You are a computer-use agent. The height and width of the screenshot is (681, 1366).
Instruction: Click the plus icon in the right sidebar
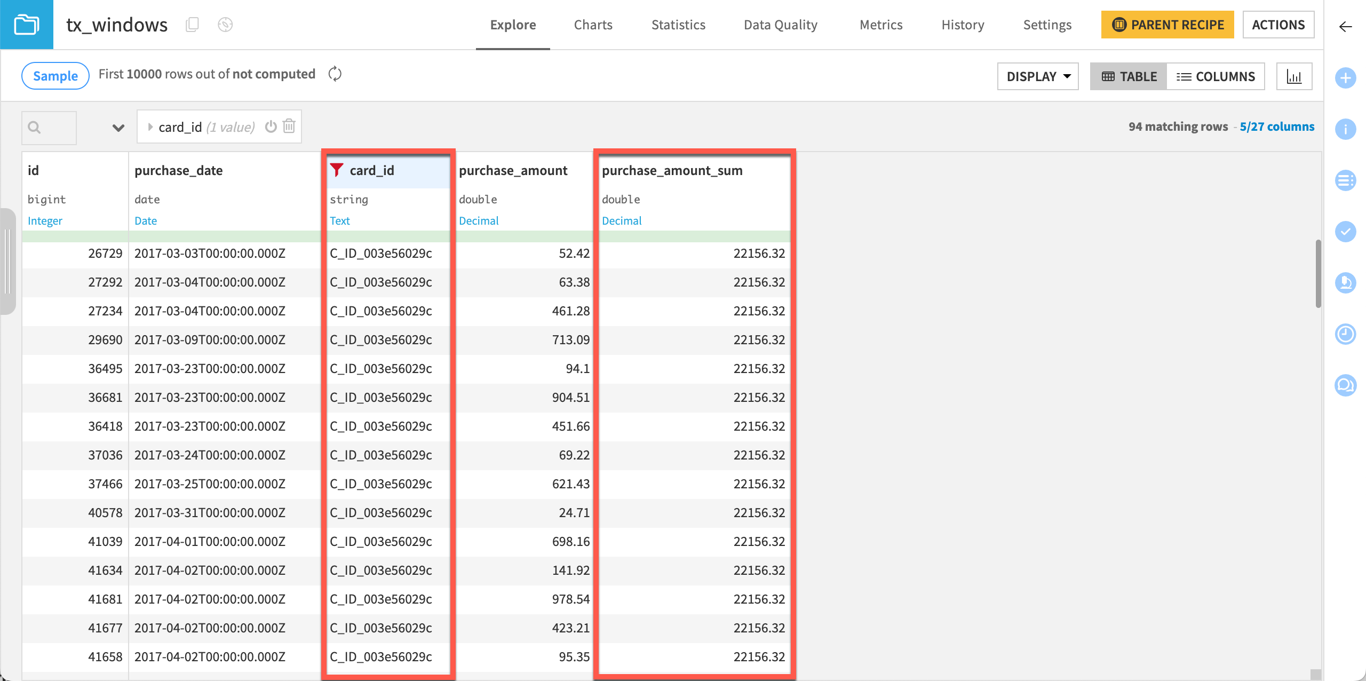tap(1346, 78)
